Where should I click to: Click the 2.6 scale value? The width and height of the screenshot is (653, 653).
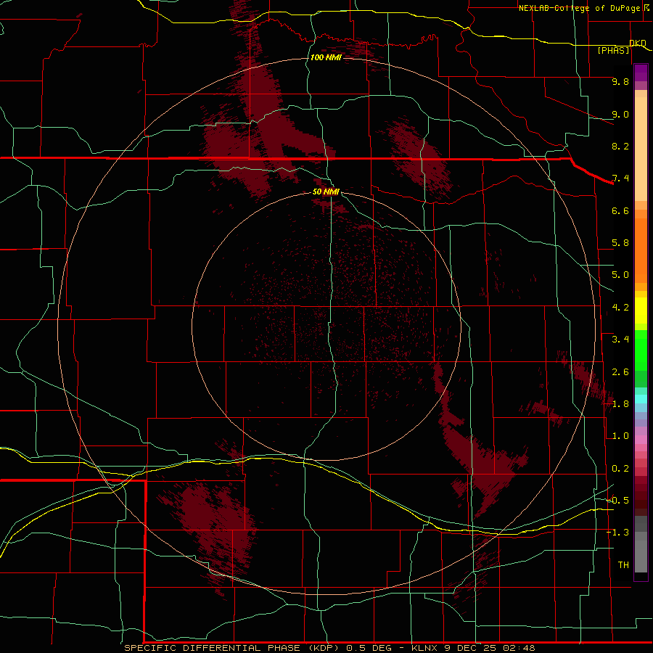point(620,371)
